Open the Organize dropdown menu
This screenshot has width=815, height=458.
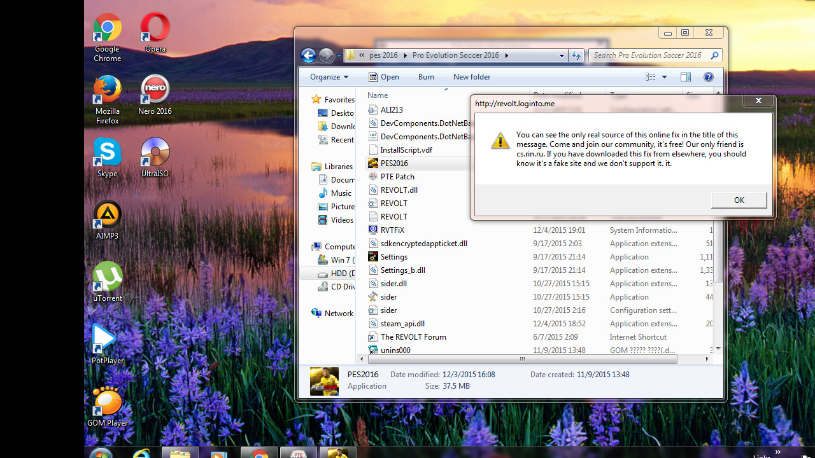tap(329, 77)
